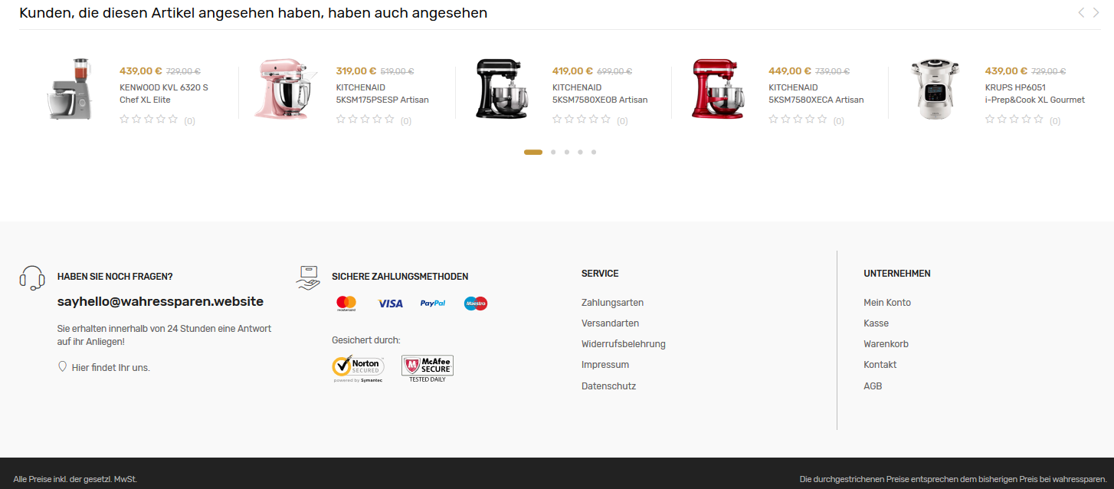Click the PayPal logo
Image resolution: width=1114 pixels, height=489 pixels.
[x=433, y=304]
